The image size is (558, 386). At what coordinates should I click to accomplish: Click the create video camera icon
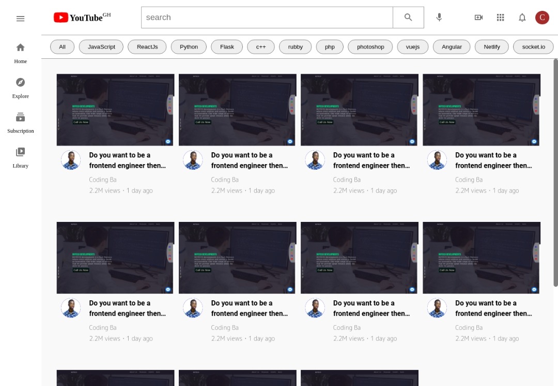click(478, 18)
